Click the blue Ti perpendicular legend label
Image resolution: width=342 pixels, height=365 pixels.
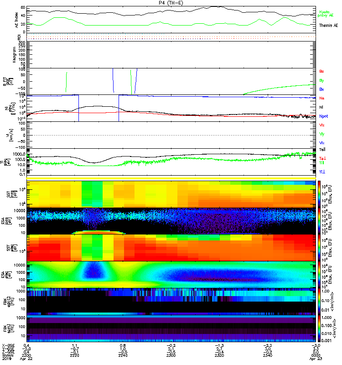click(322, 172)
